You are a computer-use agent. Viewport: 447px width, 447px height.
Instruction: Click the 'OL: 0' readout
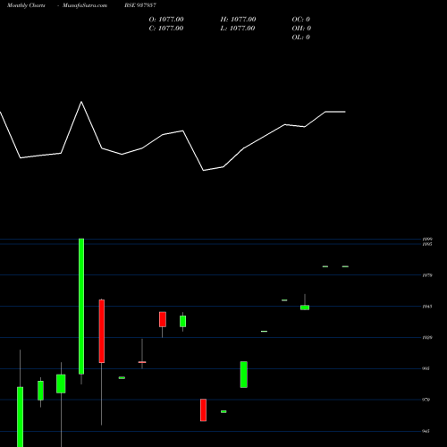(301, 38)
